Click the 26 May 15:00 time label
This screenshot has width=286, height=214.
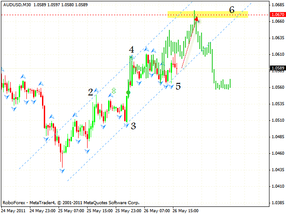pos(185,211)
